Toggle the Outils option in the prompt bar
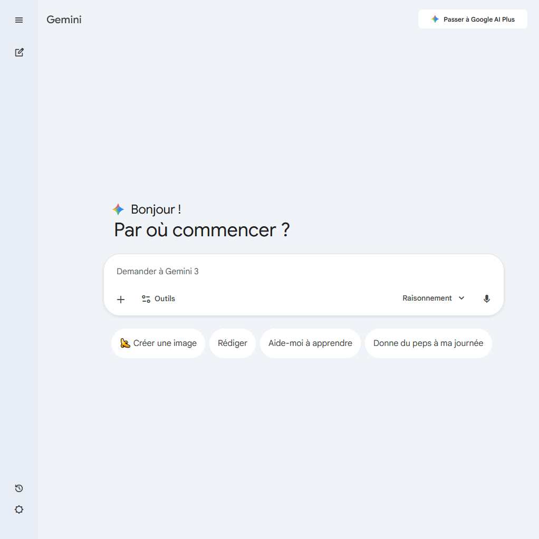 click(158, 299)
